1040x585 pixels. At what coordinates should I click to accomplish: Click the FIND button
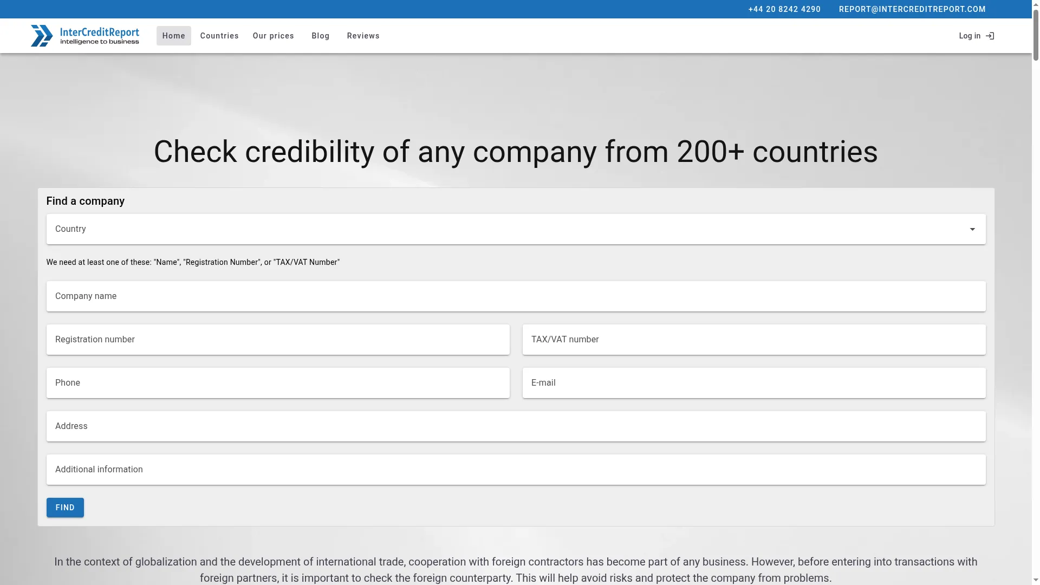pos(65,508)
